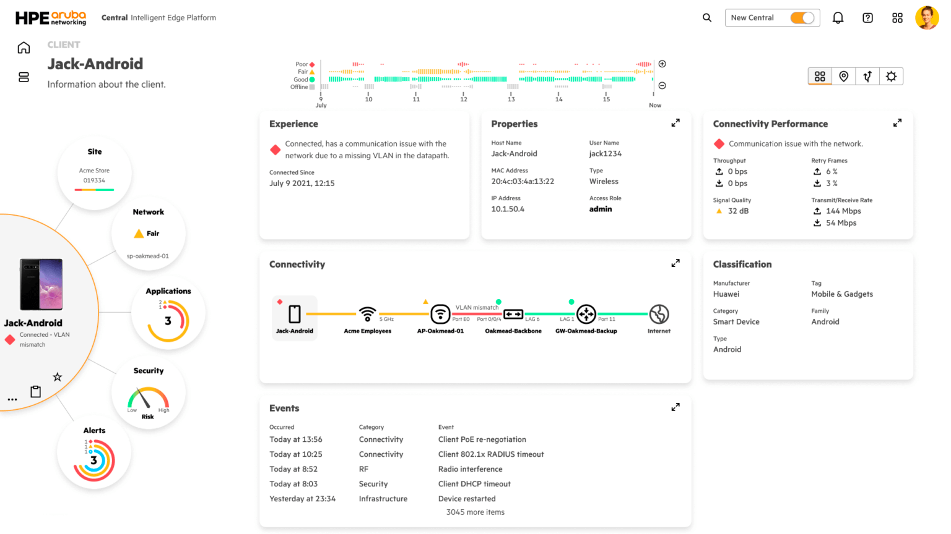The width and height of the screenshot is (951, 534).
Task: Open the help question mark icon
Action: click(867, 18)
